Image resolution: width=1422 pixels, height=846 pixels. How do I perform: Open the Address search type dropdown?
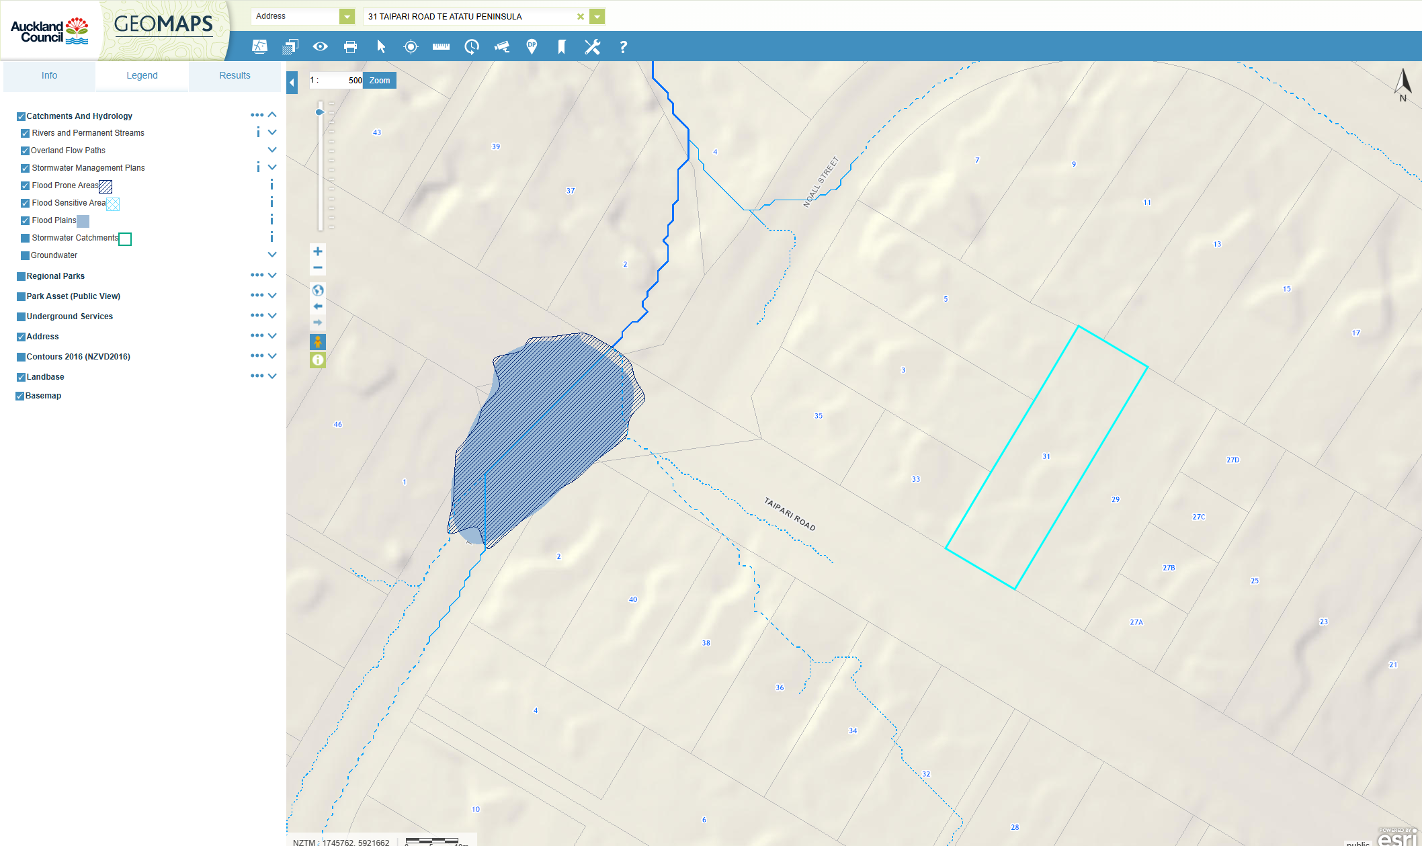[347, 16]
